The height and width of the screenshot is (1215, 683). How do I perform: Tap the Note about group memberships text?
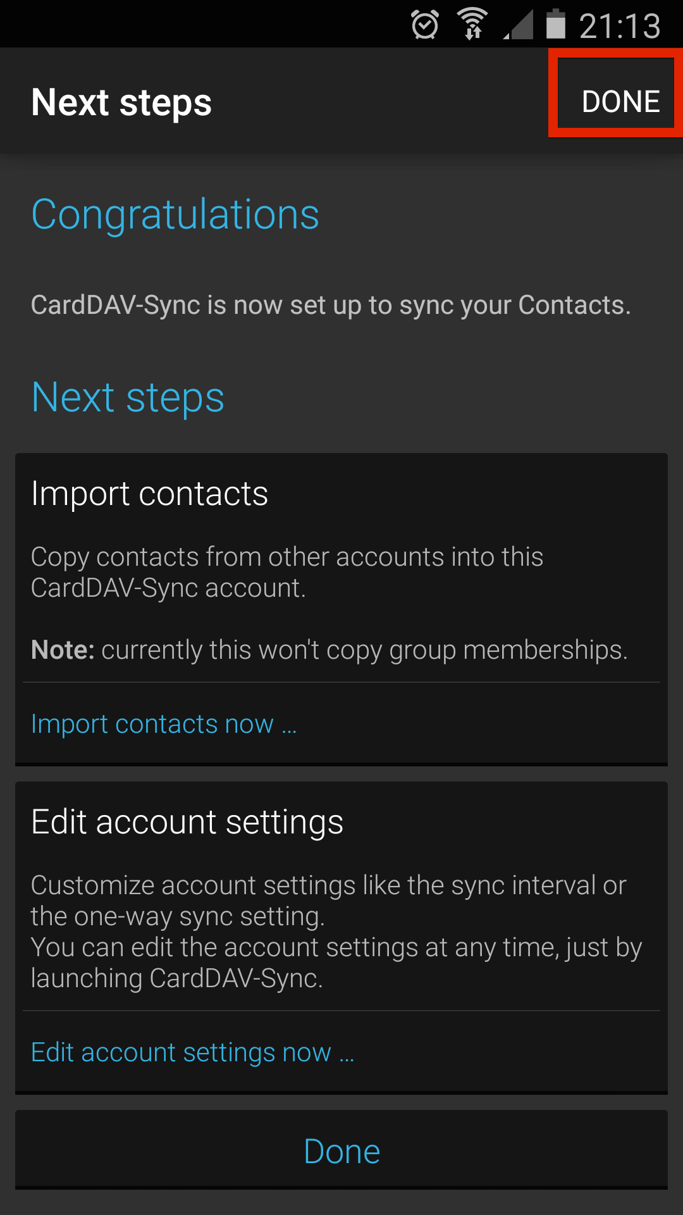(329, 650)
